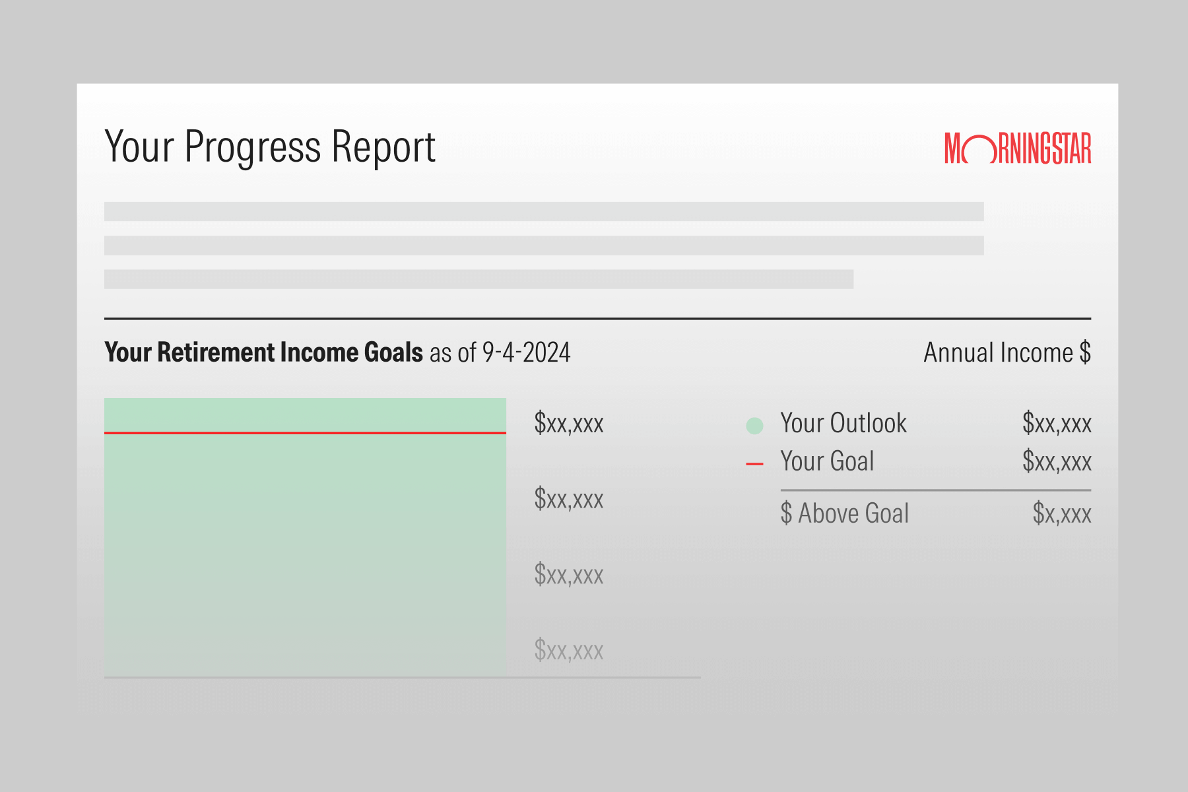1188x792 pixels.
Task: Click the Your Goal dollar value
Action: pos(1057,461)
